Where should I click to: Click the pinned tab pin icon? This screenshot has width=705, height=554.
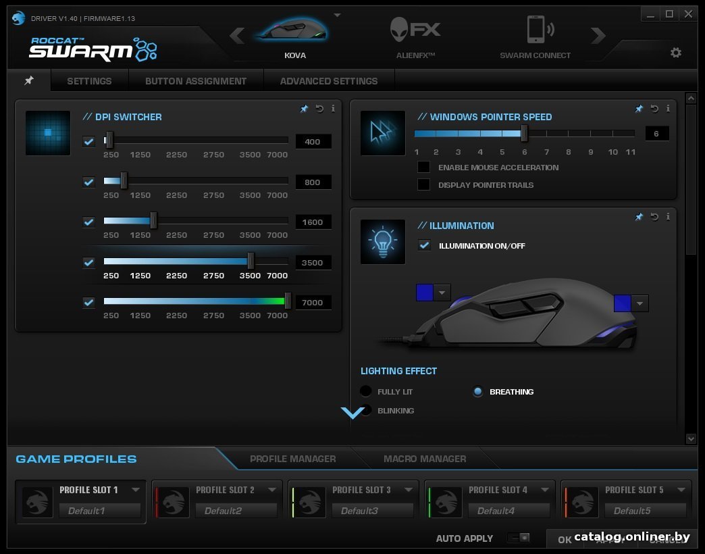(29, 80)
